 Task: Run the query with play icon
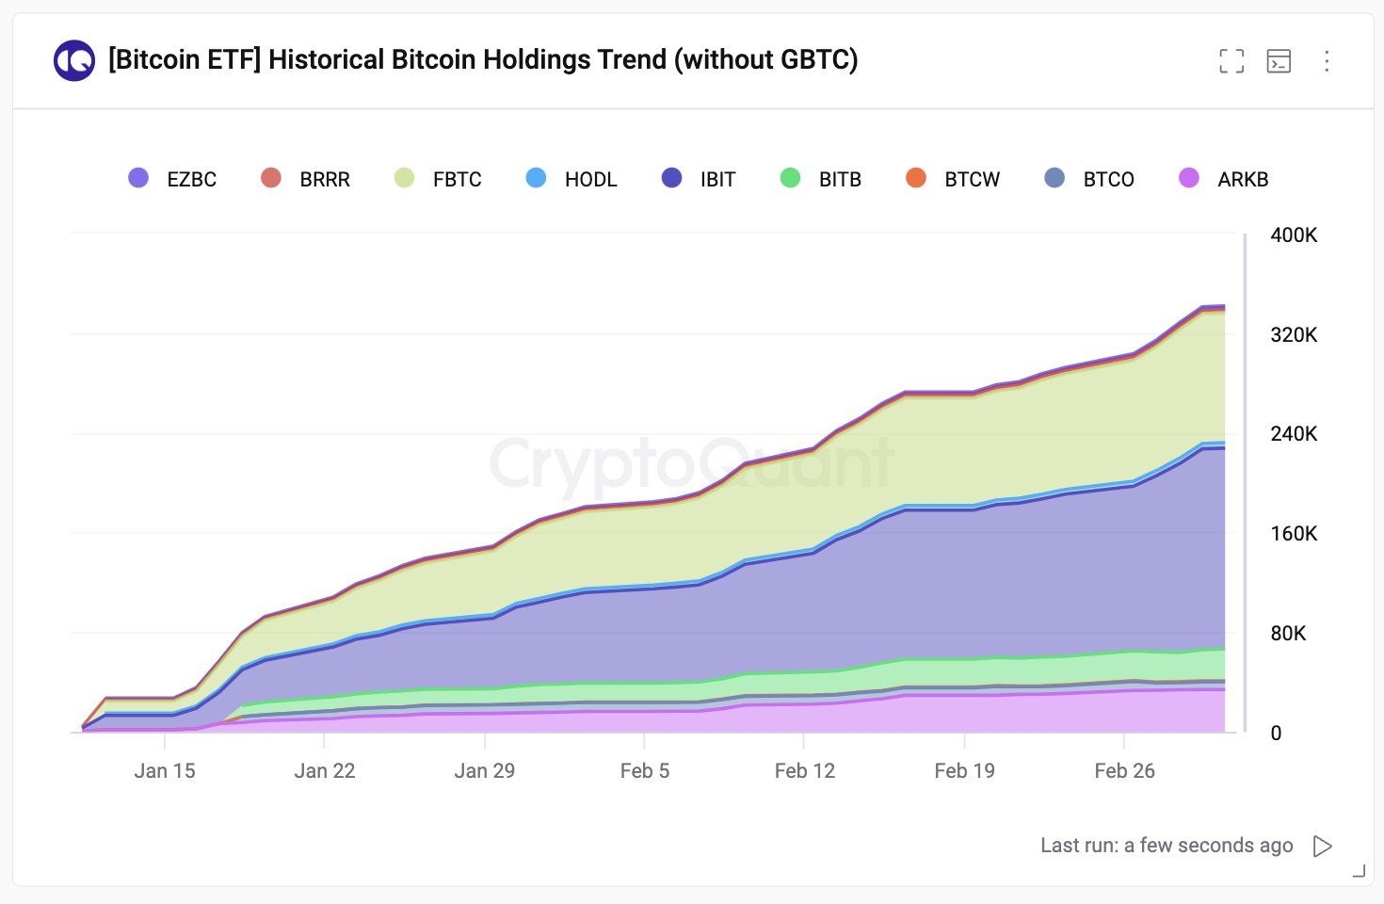(x=1323, y=846)
